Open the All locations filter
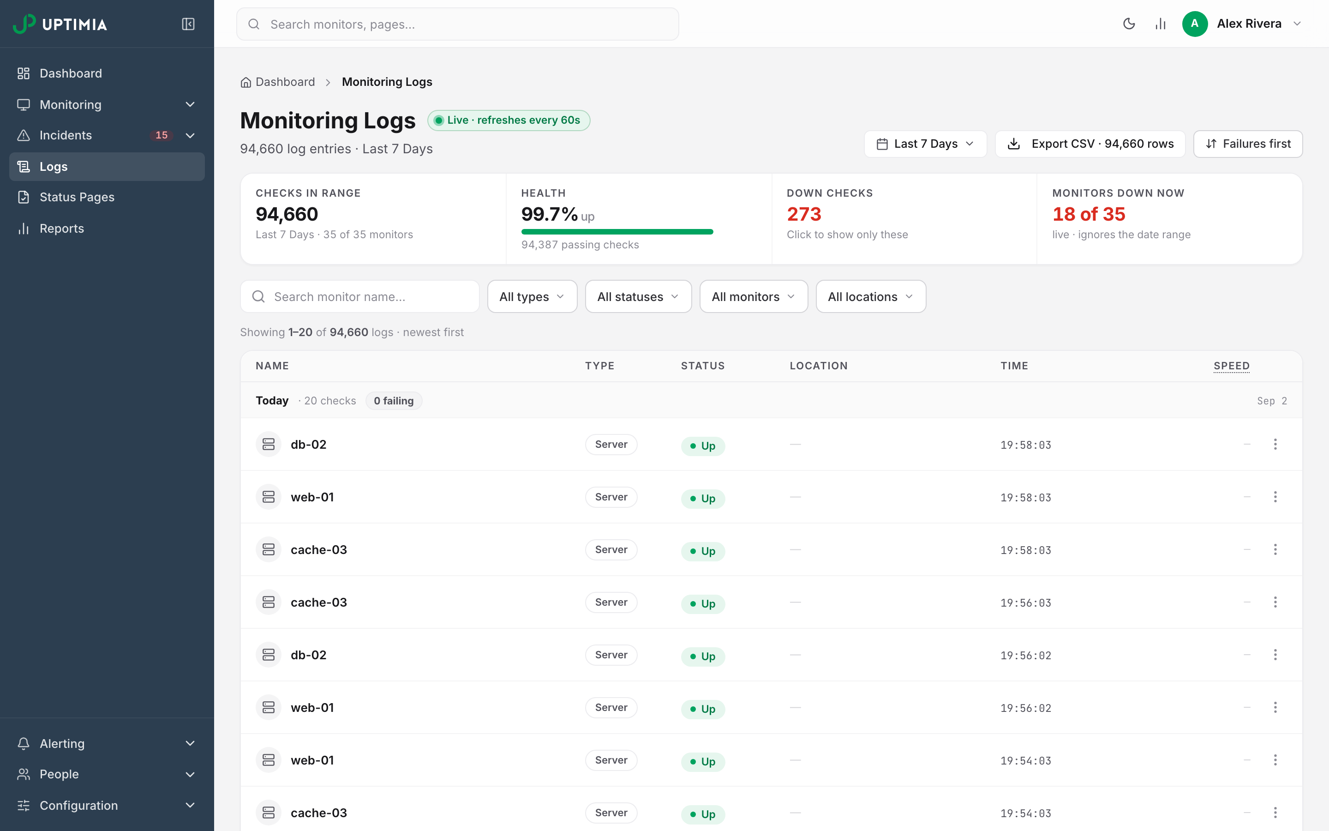This screenshot has height=831, width=1329. tap(870, 297)
